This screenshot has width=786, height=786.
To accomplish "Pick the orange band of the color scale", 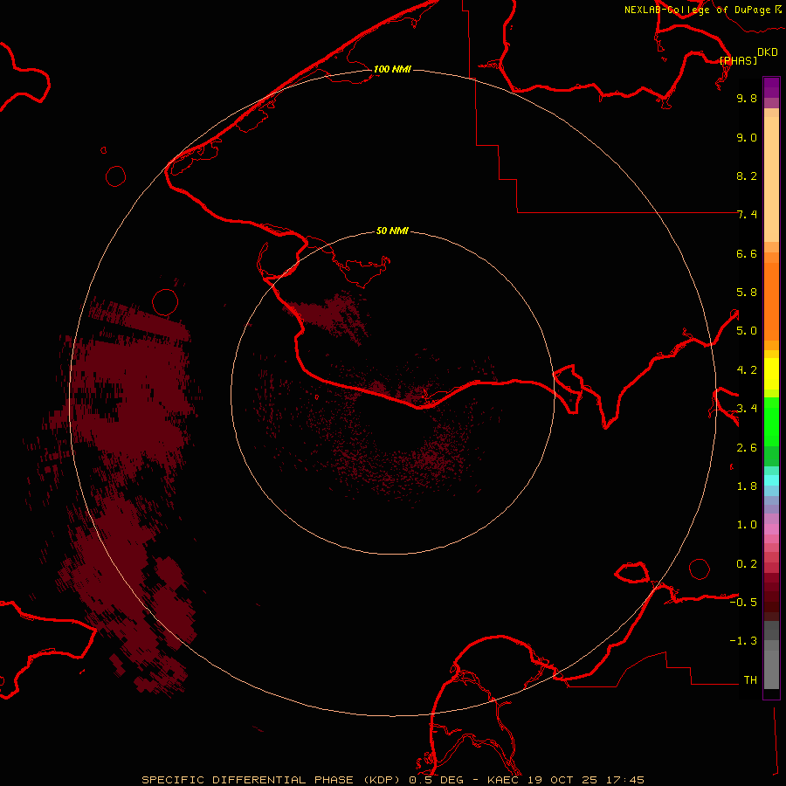I will coord(771,301).
